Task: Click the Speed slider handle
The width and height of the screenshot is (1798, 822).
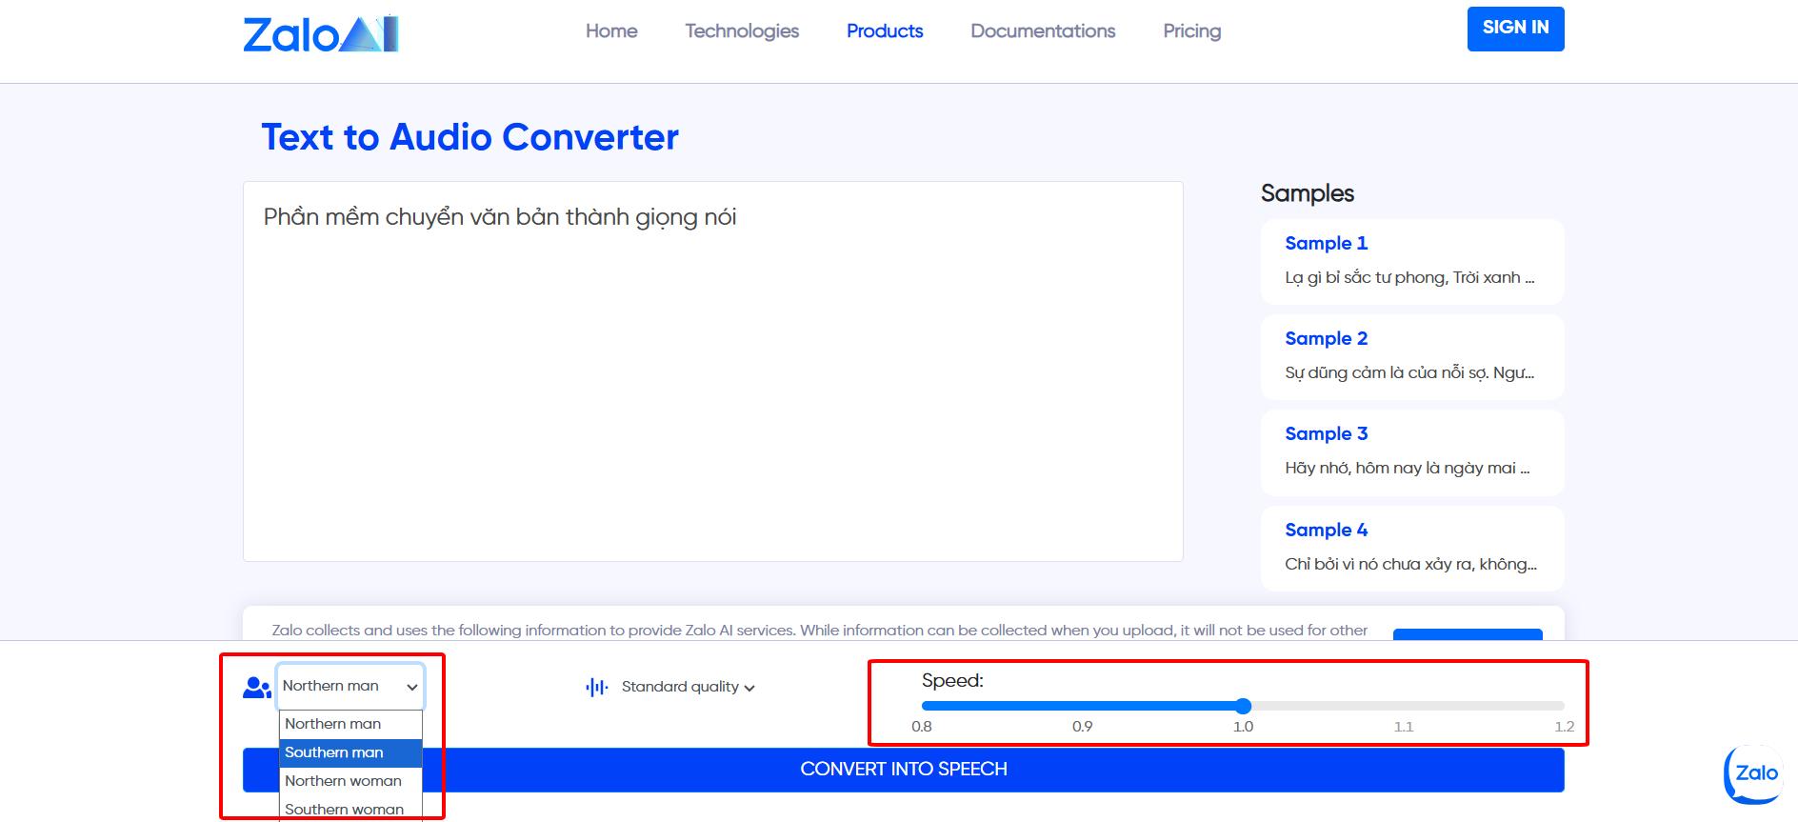Action: pyautogui.click(x=1243, y=706)
